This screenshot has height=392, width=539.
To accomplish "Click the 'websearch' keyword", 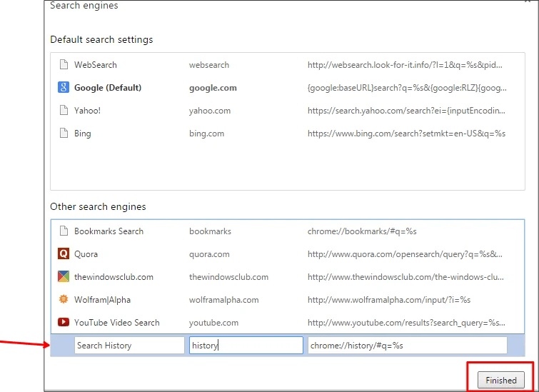I will tap(209, 65).
